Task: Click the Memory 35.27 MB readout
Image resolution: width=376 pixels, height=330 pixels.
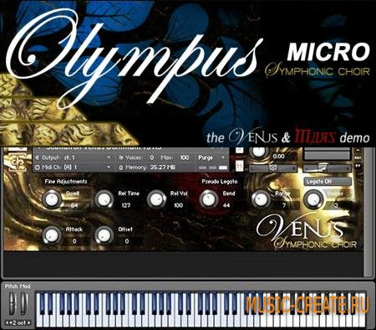Action: (x=163, y=168)
